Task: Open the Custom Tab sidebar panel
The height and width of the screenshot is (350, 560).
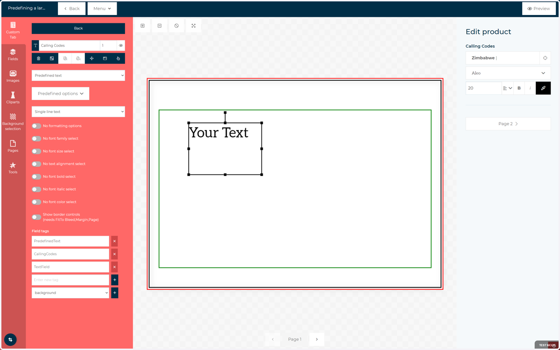Action: pos(13,30)
